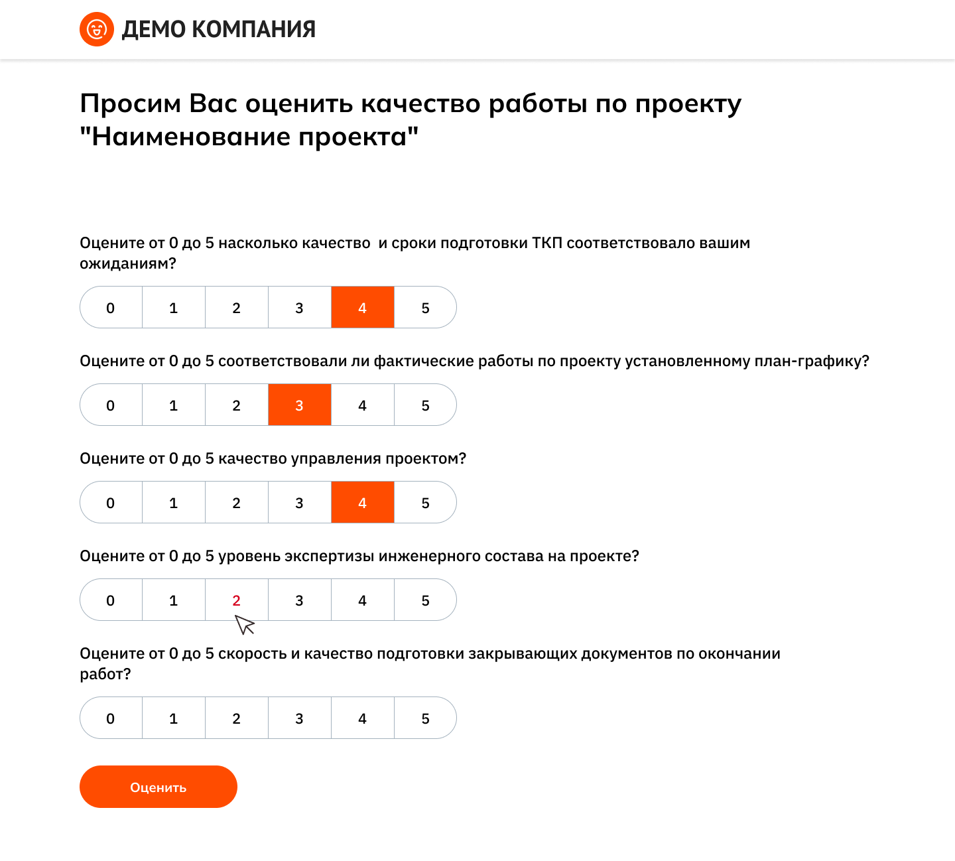This screenshot has height=861, width=955.
Task: Click the ДЕМО КОМПАНИЯ header text
Action: (219, 29)
